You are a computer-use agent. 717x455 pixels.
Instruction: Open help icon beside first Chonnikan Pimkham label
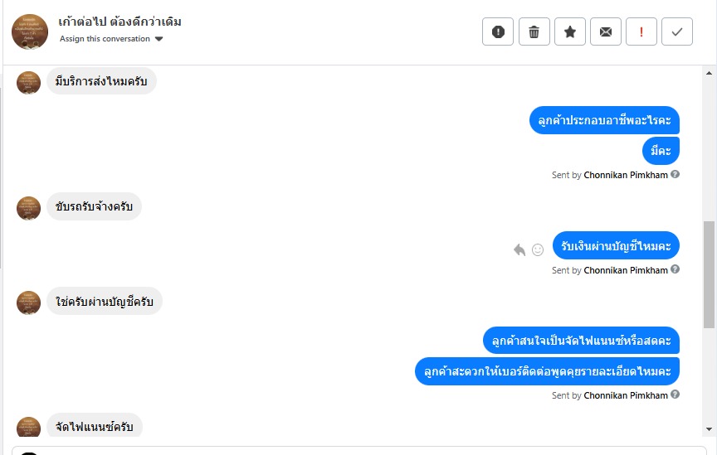(x=675, y=174)
